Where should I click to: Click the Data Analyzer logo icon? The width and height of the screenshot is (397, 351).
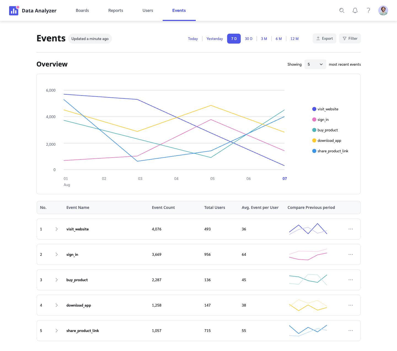[14, 10]
